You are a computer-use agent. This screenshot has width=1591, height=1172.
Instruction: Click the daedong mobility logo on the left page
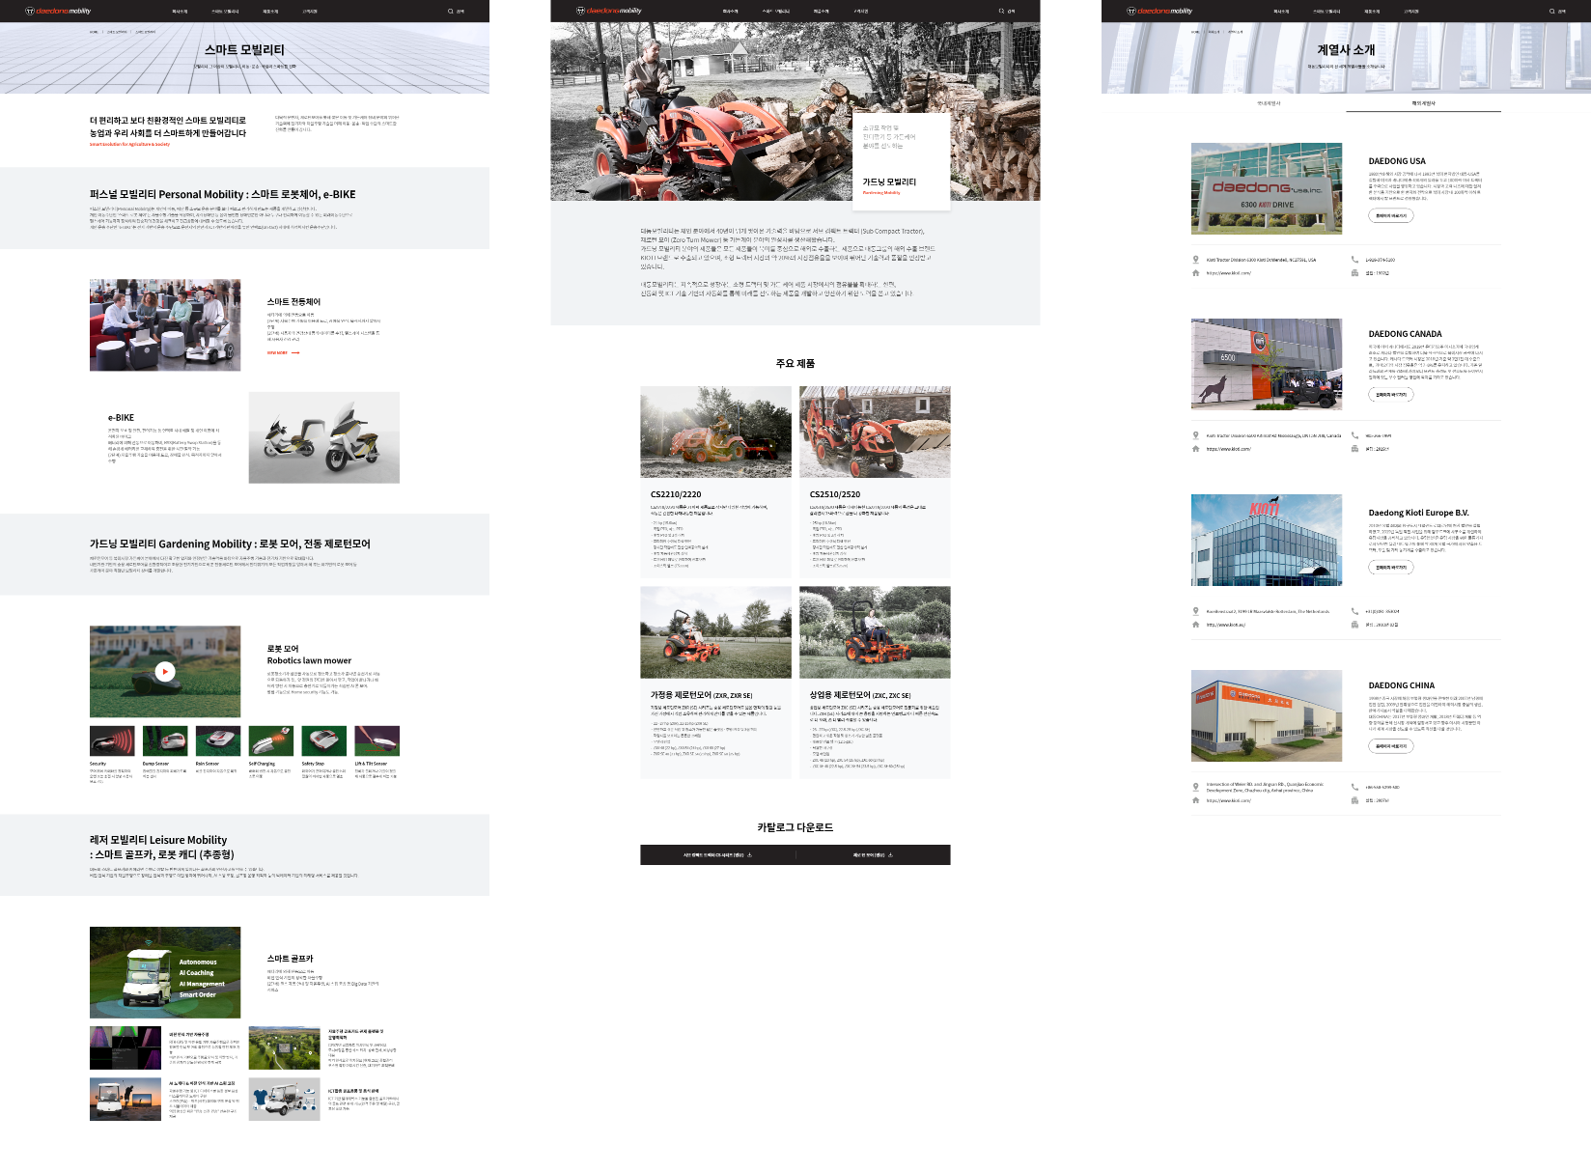tap(57, 12)
